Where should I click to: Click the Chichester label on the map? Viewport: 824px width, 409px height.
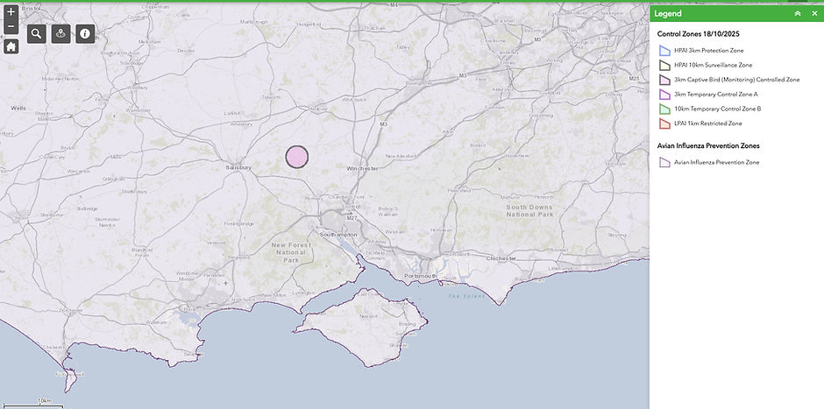(x=501, y=259)
